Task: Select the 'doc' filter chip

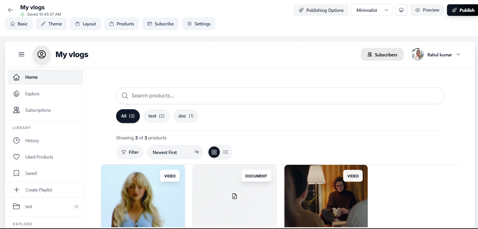Action: coord(186,116)
